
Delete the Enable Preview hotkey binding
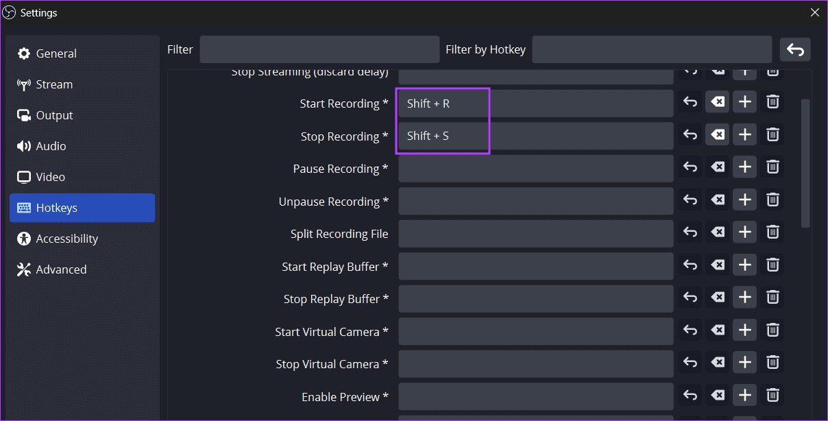pyautogui.click(x=772, y=395)
